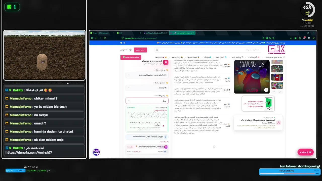This screenshot has height=181, width=322.
Task: Open the contact us menu item
Action: point(221,57)
